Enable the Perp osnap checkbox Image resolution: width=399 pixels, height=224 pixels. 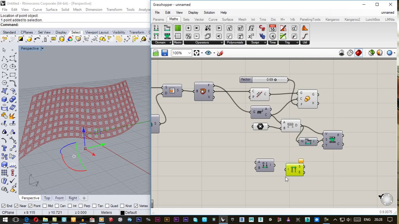coord(81,206)
